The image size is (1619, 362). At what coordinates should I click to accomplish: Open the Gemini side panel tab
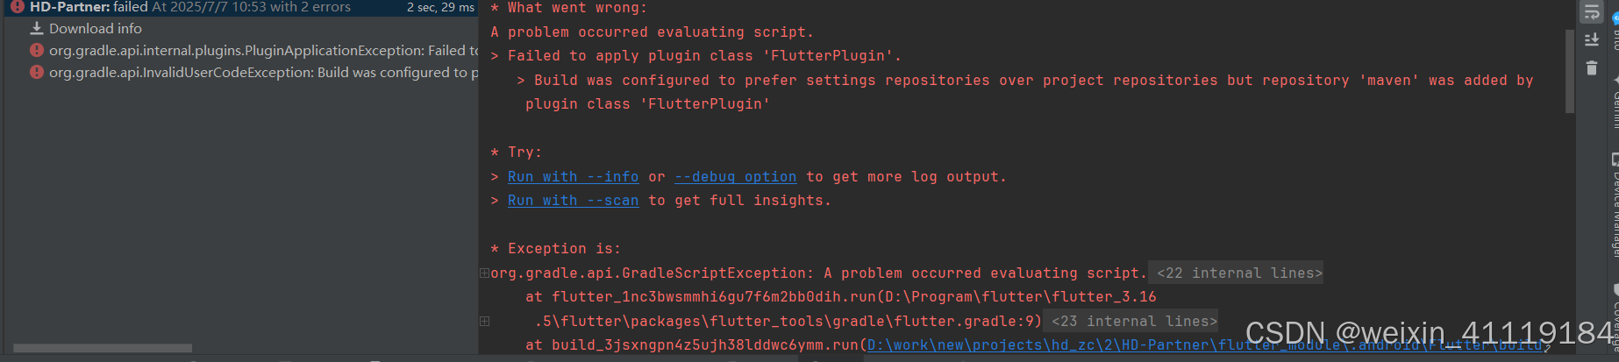(1615, 102)
